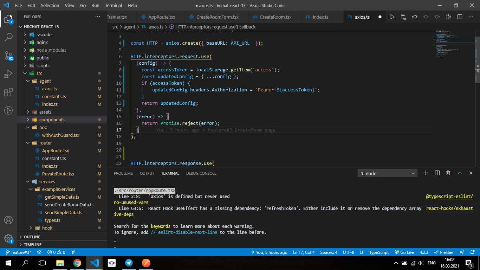480x270 pixels.
Task: Open Explorer Views and More Actions ellipsis
Action: [x=97, y=17]
